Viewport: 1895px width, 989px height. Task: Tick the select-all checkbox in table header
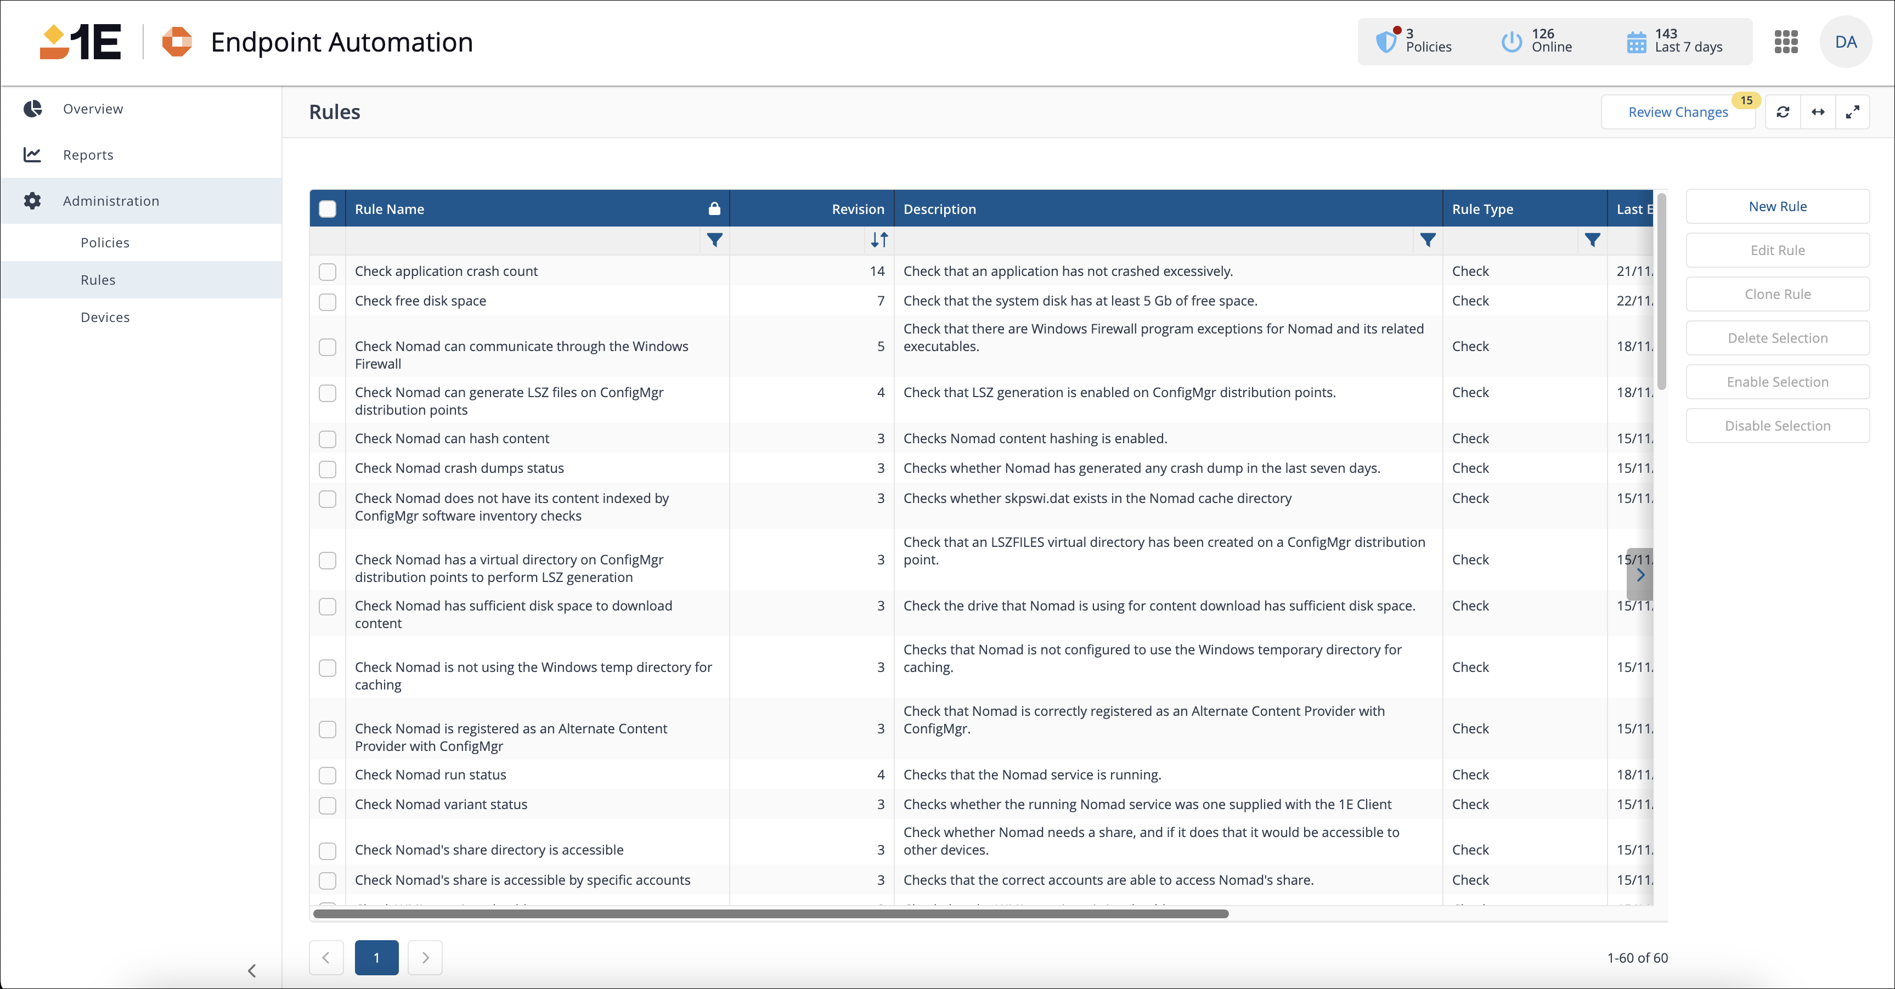click(x=328, y=209)
